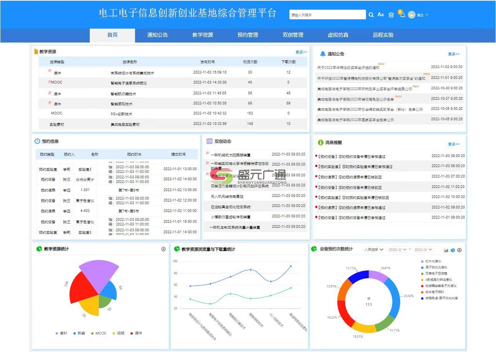This screenshot has height=352, width=496.
Task: Click 更多>> in the 教学资源 panel
Action: (x=301, y=51)
